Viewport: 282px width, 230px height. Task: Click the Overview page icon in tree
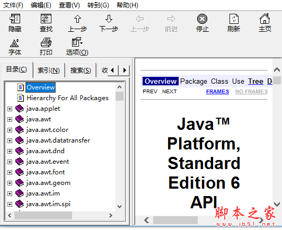[21, 87]
